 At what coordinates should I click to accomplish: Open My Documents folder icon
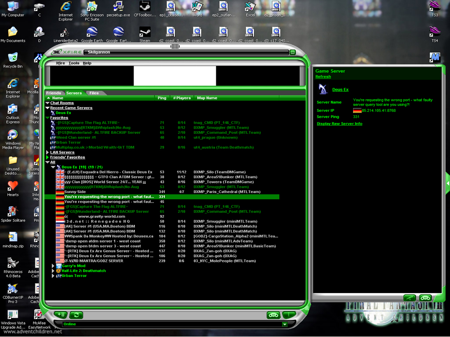(x=13, y=35)
